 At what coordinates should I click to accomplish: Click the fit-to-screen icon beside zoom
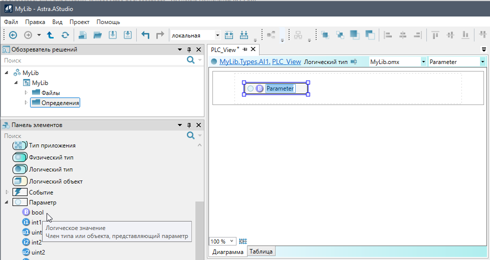243,241
